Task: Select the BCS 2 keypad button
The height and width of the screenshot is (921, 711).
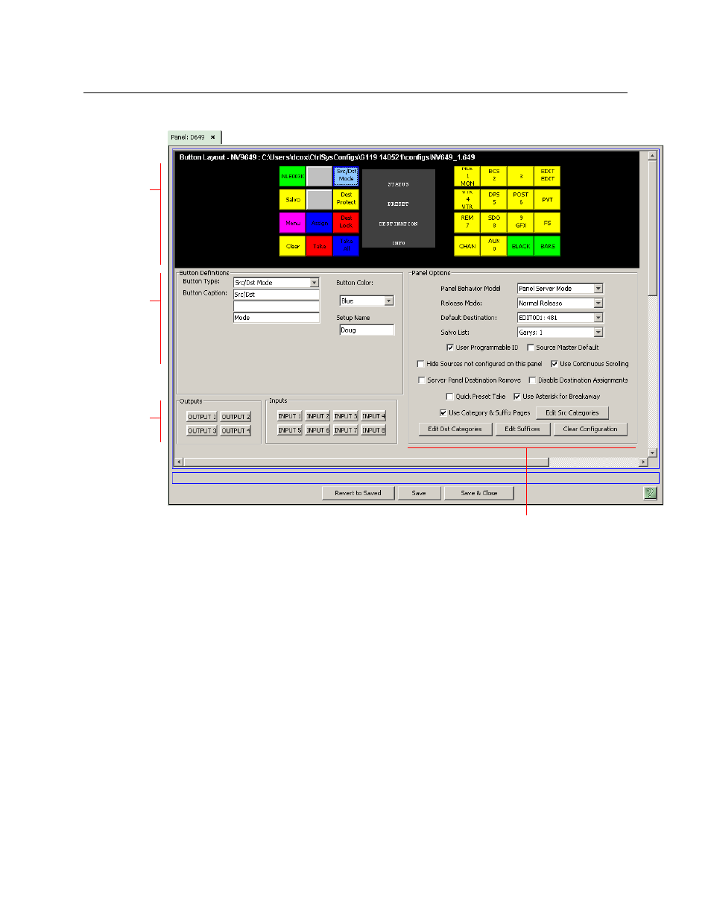Action: click(x=494, y=176)
